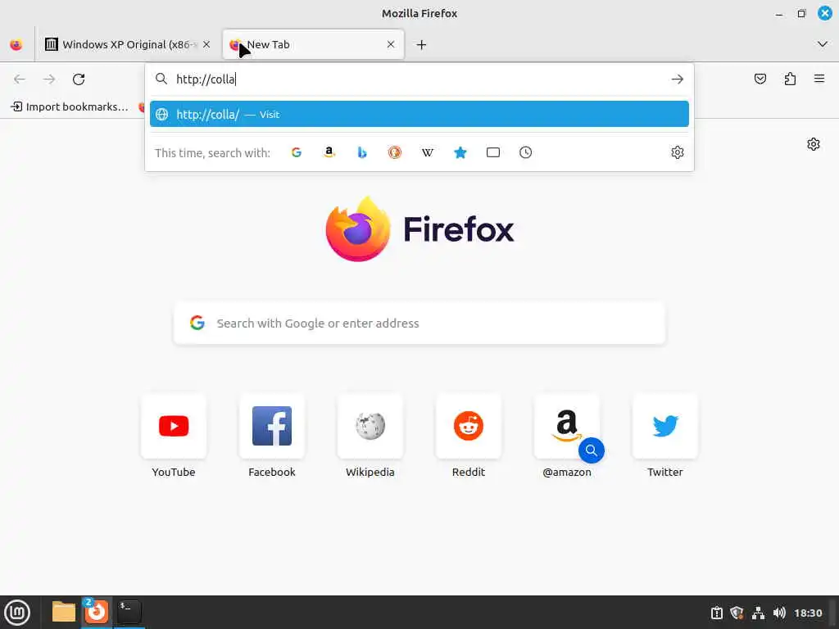
Task: Go back one page
Action: [x=20, y=79]
